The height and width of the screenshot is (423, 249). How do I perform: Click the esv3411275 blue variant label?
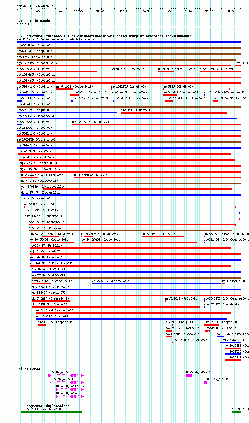point(55,39)
